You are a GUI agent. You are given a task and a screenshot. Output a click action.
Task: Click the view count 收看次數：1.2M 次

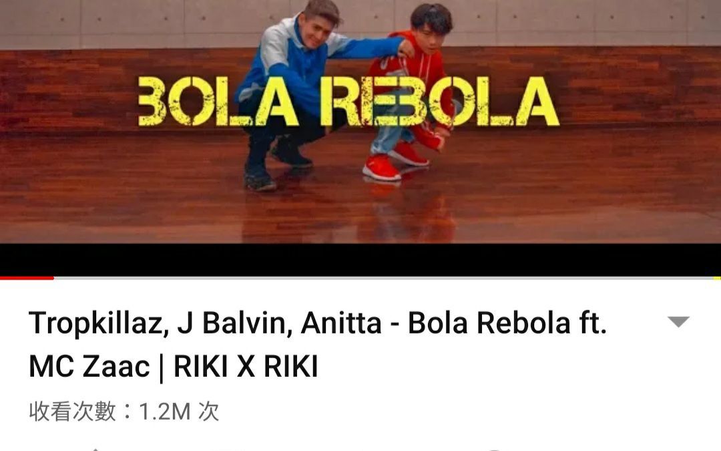click(124, 411)
